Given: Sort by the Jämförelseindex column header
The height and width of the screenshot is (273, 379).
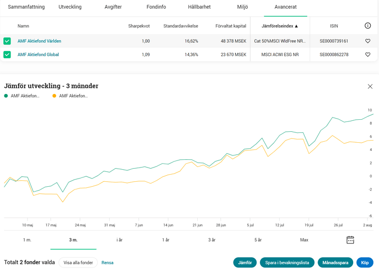Looking at the screenshot, I should (280, 26).
